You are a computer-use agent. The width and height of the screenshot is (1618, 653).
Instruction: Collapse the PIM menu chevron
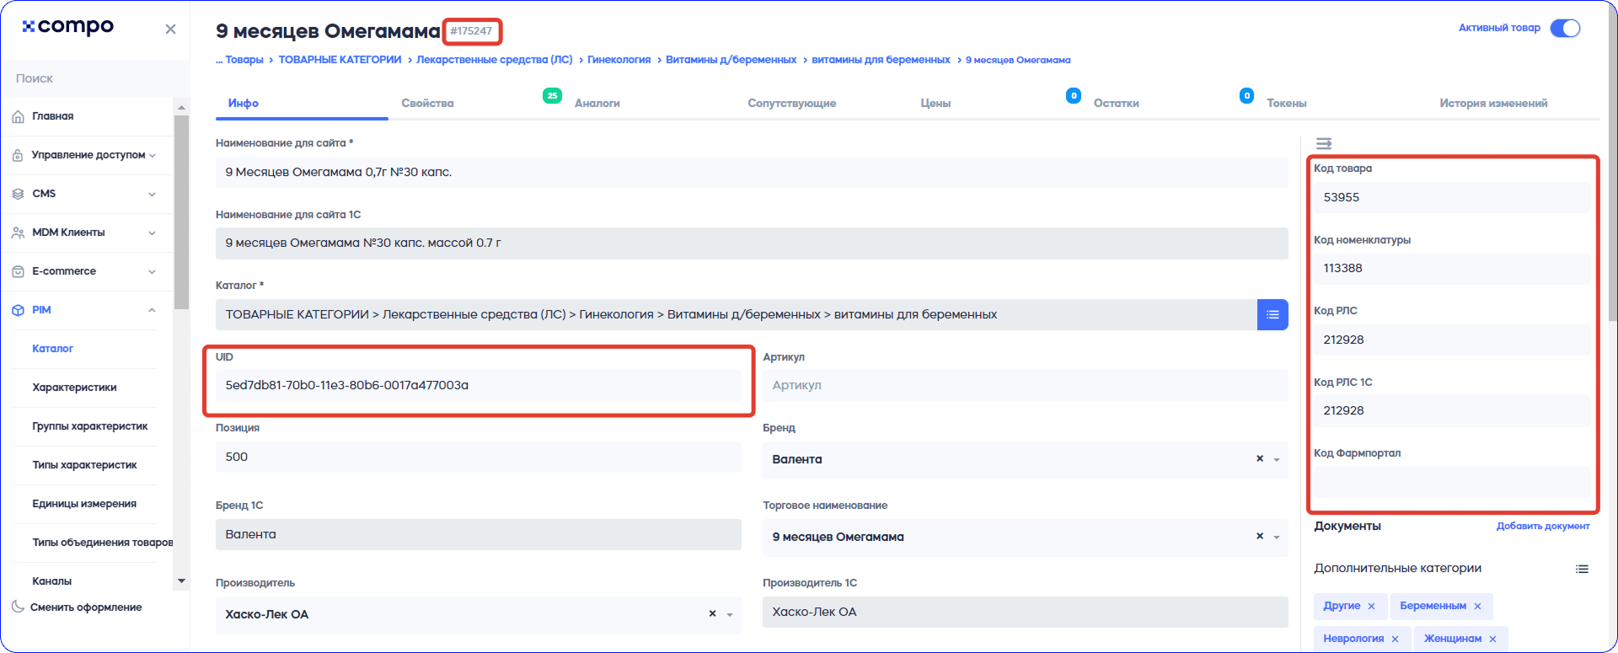point(152,310)
